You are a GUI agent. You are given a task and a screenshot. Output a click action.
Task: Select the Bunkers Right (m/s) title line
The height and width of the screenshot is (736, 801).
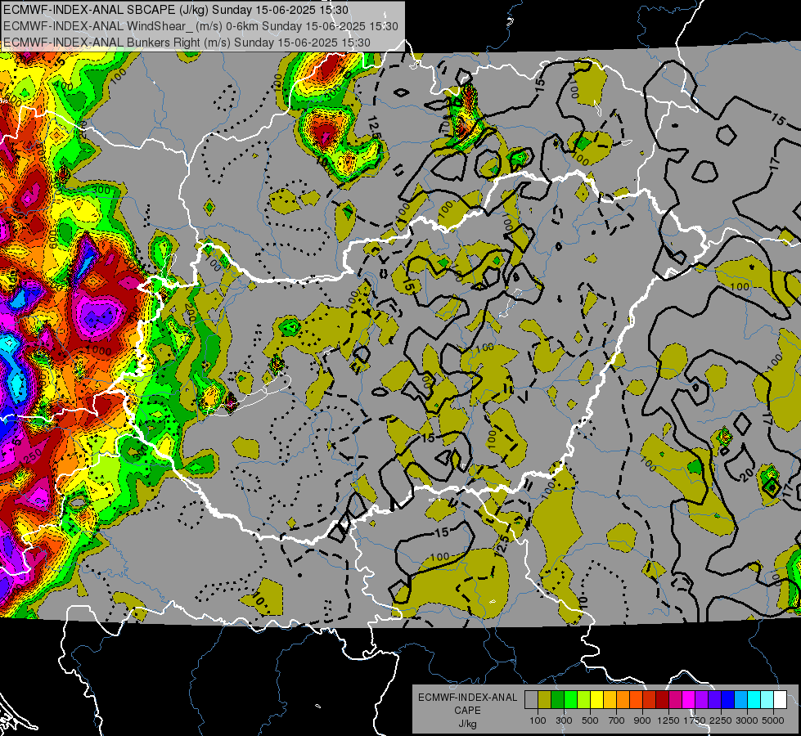pos(187,43)
